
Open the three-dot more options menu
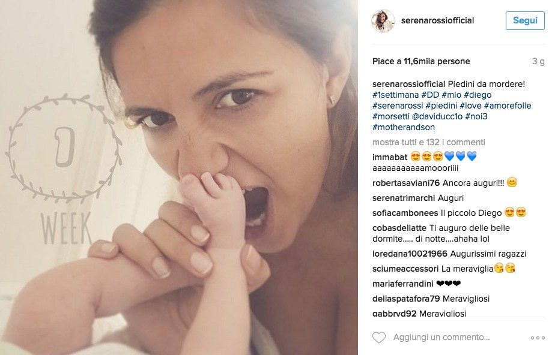click(x=538, y=338)
